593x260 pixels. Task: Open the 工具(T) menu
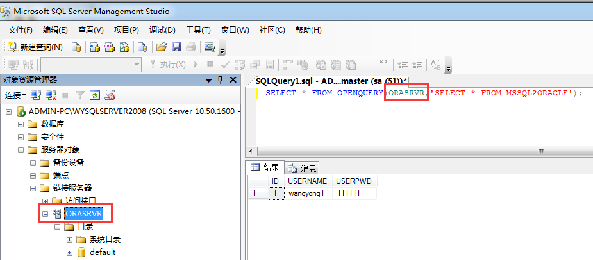pyautogui.click(x=198, y=30)
